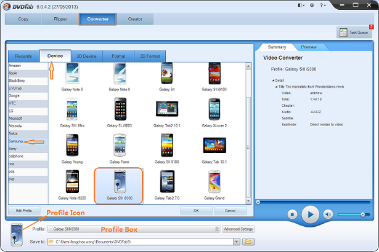Click the Edit Profile button

pyautogui.click(x=24, y=211)
